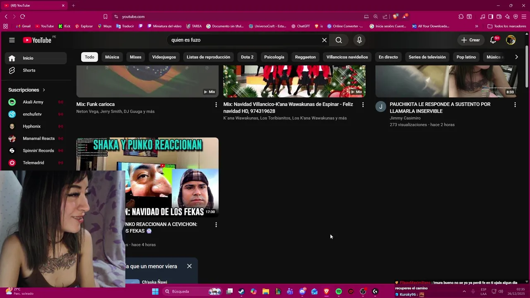Start voice search with the microphone

pyautogui.click(x=359, y=40)
